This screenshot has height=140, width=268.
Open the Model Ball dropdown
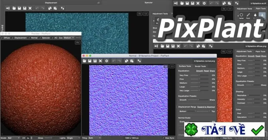14,138
